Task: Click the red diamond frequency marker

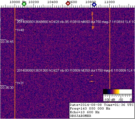Action: pos(68,4)
